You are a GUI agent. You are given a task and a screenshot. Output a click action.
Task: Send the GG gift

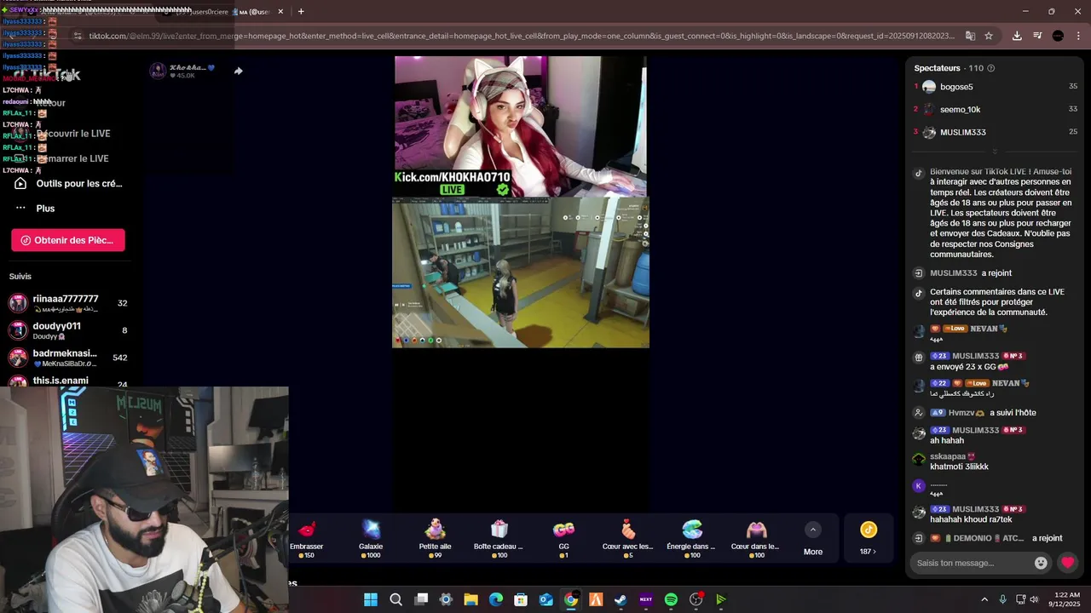pyautogui.click(x=563, y=539)
